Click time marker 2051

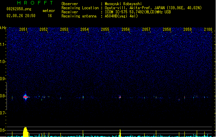point(23,29)
